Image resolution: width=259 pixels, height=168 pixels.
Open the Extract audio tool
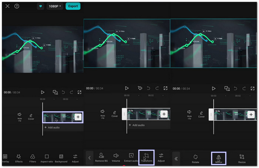131,157
